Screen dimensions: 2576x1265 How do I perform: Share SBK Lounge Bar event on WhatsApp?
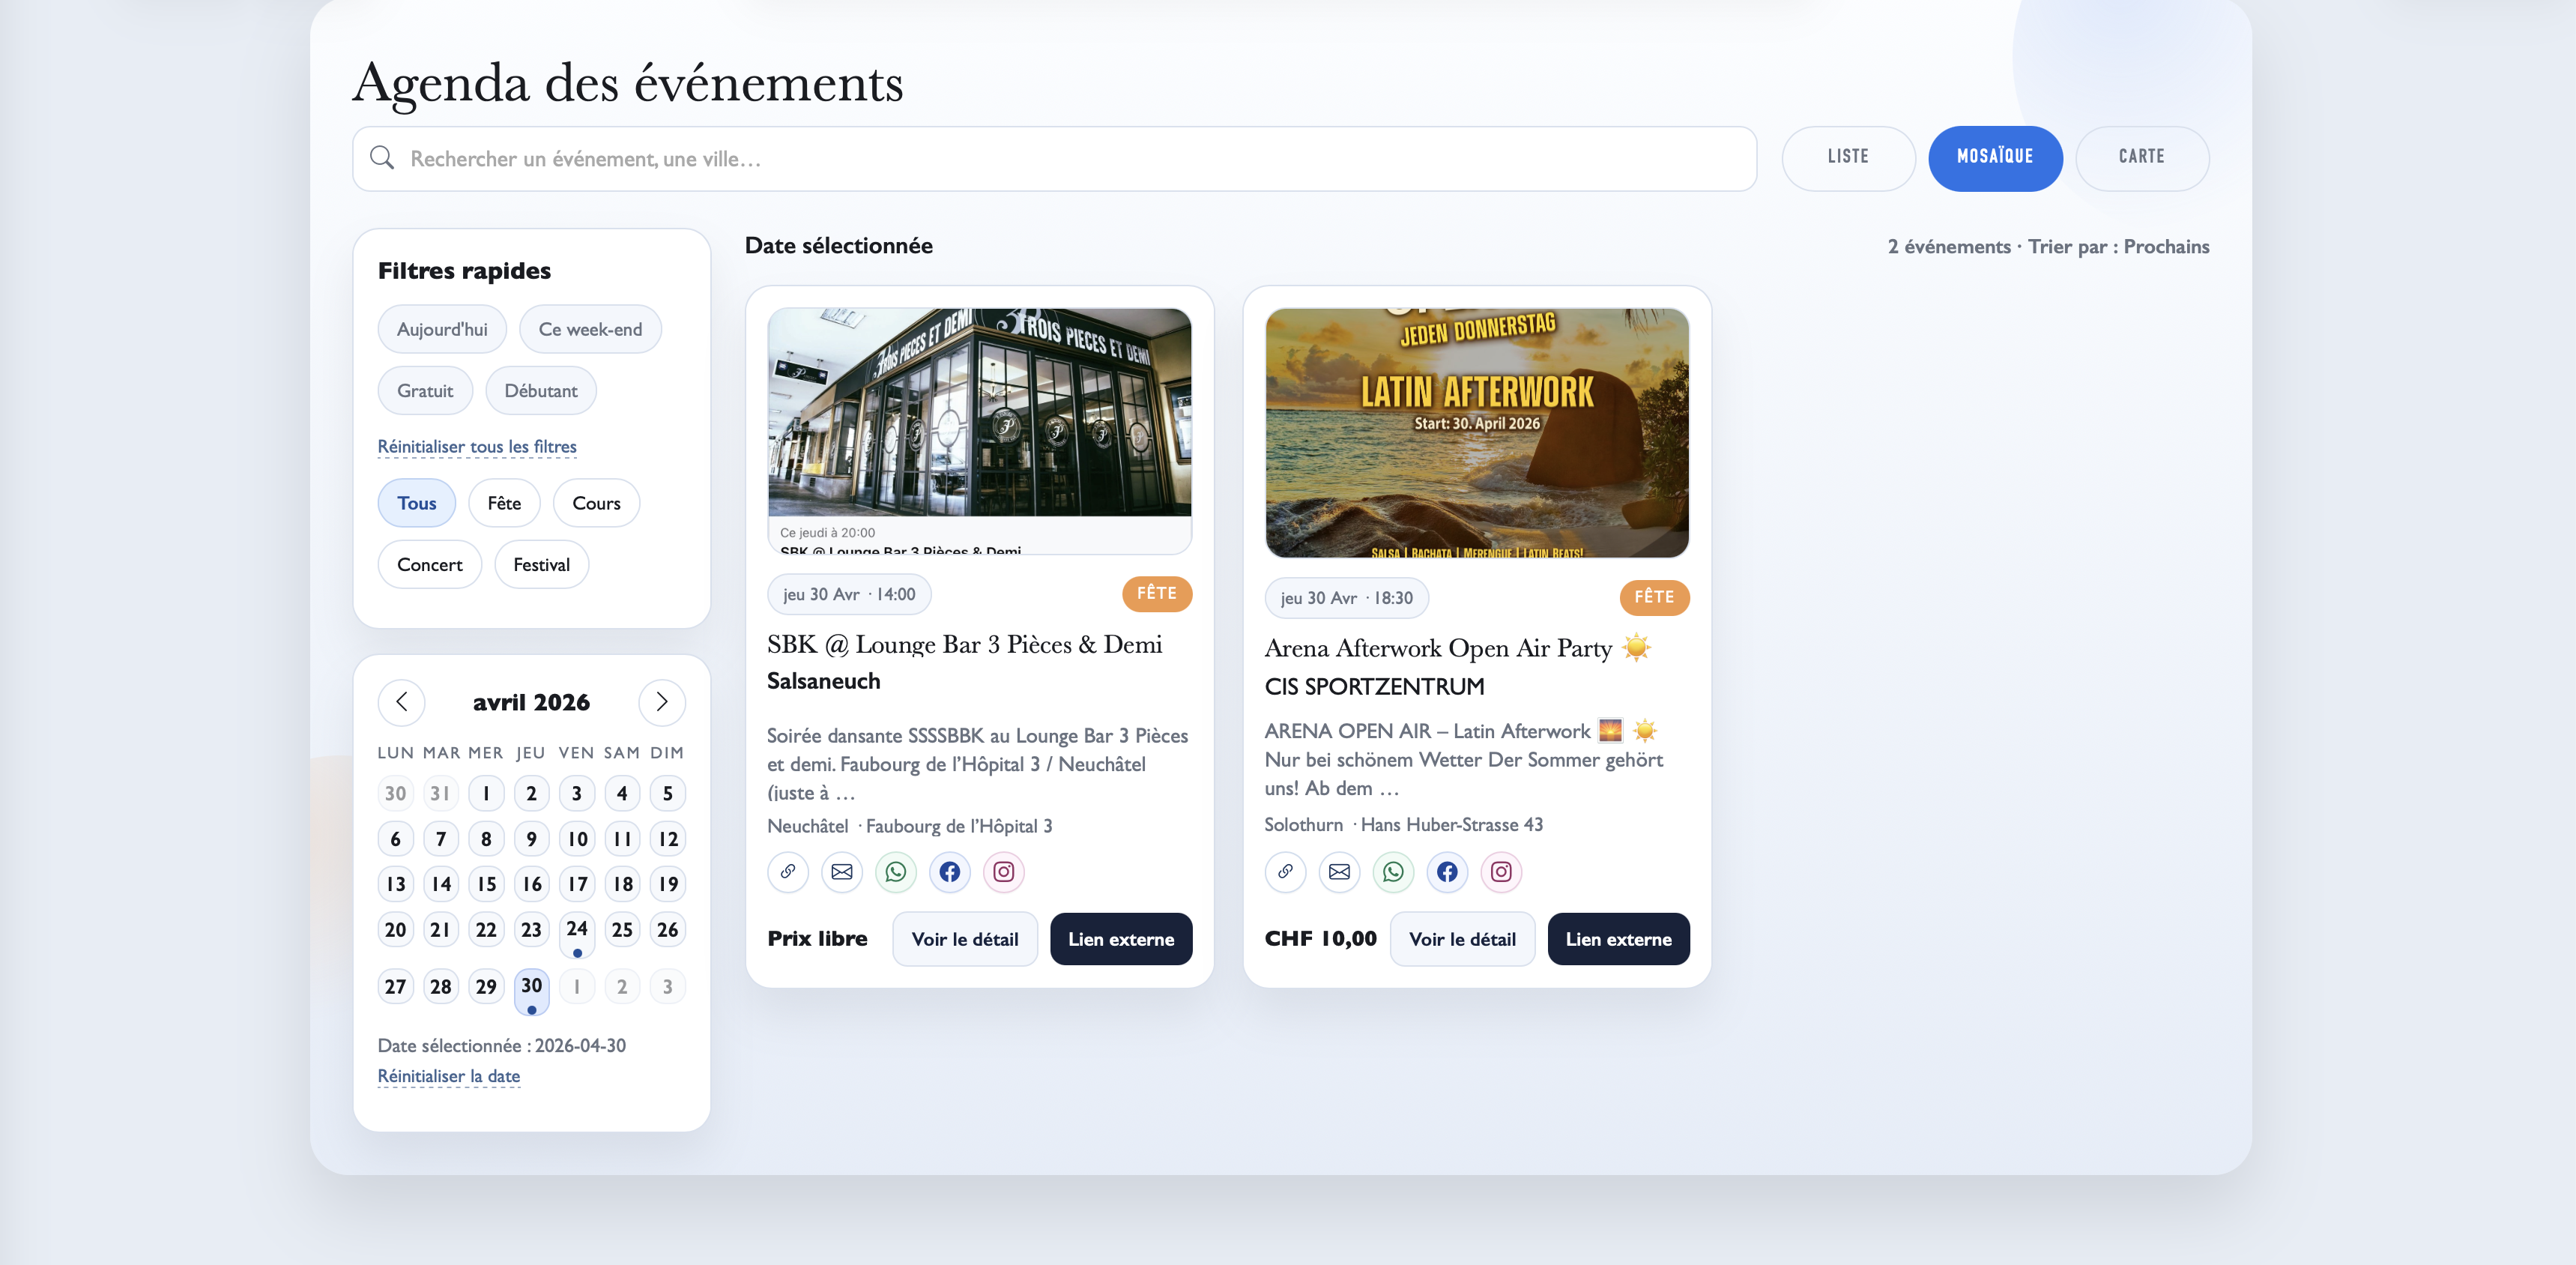pos(896,871)
